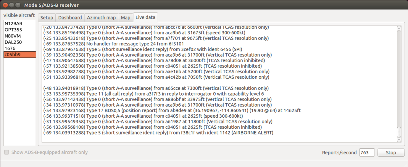Image resolution: width=408 pixels, height=167 pixels.
Task: Switch to the Dashboard tab
Action: point(70,17)
